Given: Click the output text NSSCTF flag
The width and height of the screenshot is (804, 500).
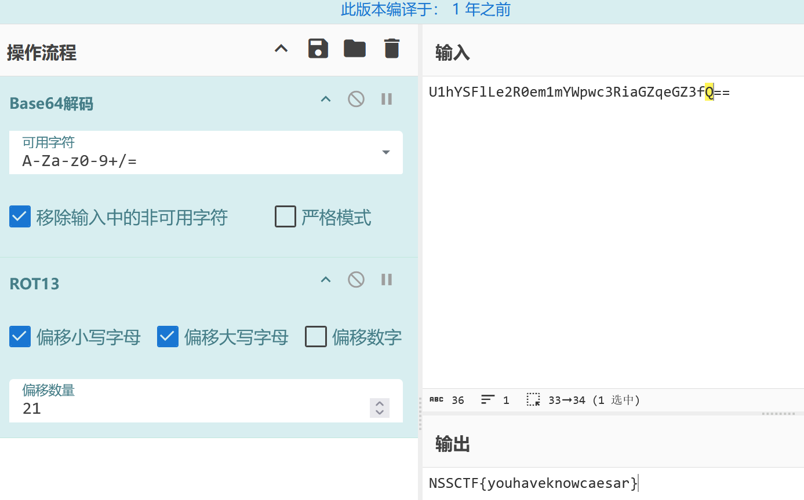Looking at the screenshot, I should click(533, 483).
